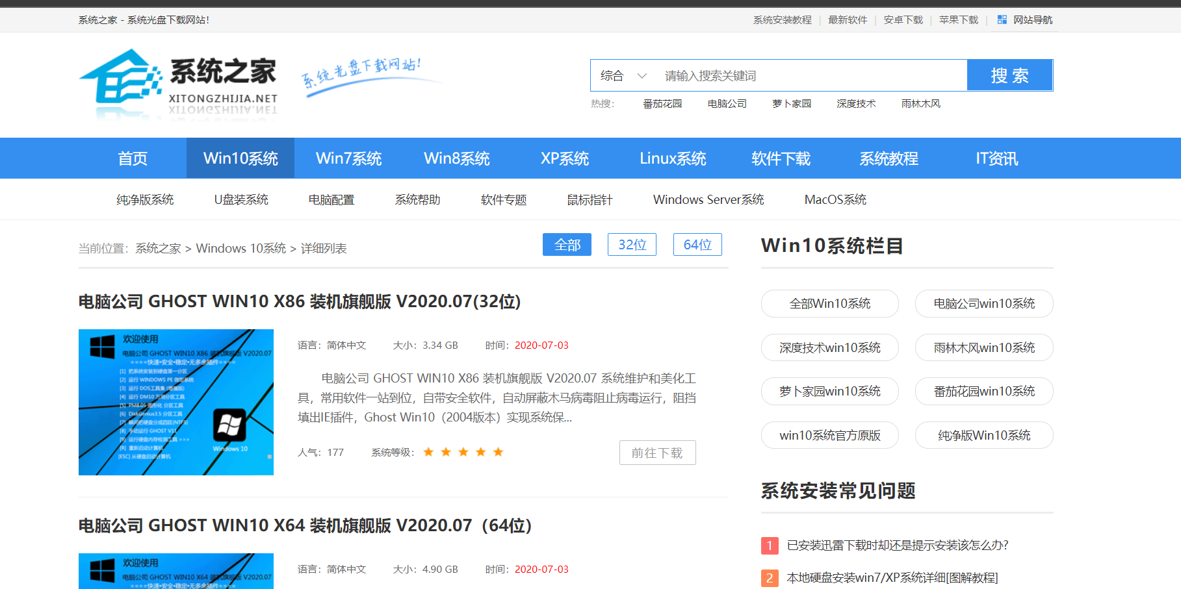Screen dimensions: 1181x589
Task: Click 番茄花园win10系统 category button
Action: point(984,392)
